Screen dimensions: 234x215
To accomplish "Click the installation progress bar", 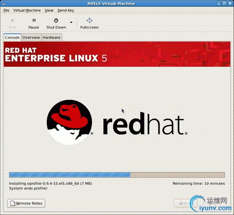I will tap(117, 175).
